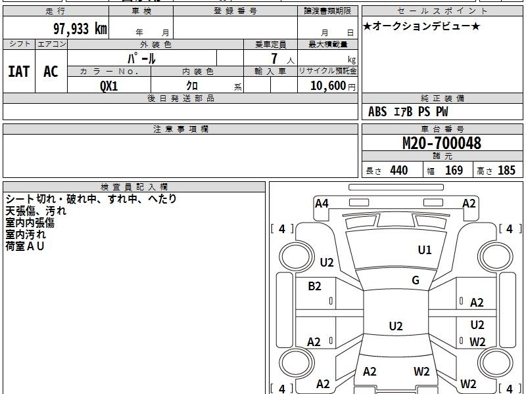Select inspector note 室内汚れ
Screen dimensions: 526x394
click(26, 234)
